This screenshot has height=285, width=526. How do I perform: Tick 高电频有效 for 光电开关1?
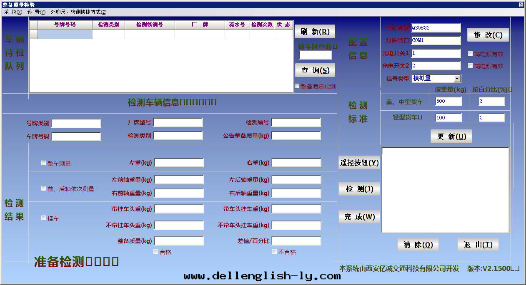click(471, 54)
